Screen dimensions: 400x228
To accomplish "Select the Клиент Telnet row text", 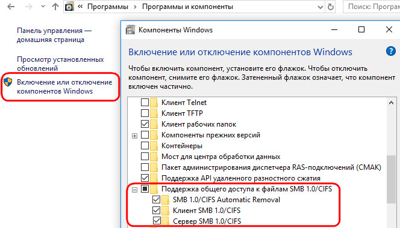I will coord(184,103).
